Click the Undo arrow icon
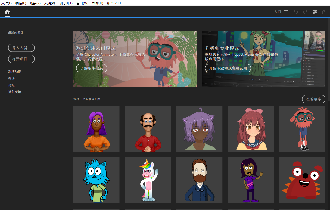This screenshot has width=330, height=210. [296, 12]
